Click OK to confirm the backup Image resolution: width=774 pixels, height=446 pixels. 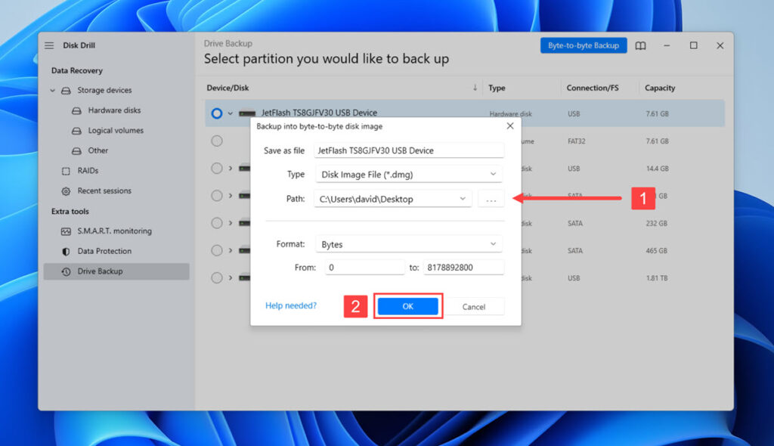point(408,306)
